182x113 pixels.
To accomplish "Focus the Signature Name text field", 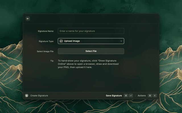I will pyautogui.click(x=91, y=31).
